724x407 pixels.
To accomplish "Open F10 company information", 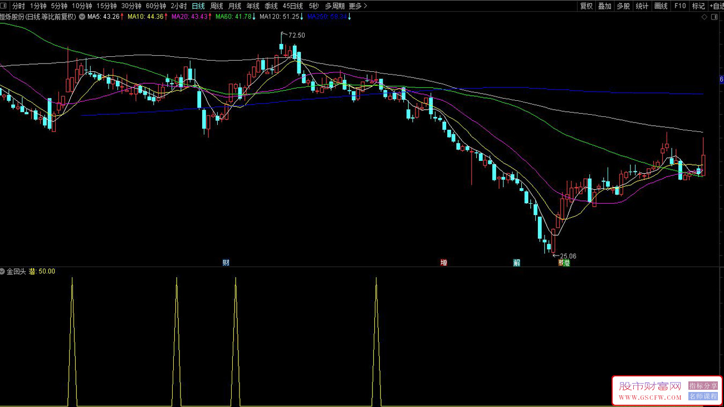I will [x=680, y=6].
